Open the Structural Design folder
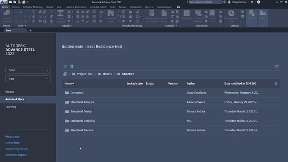 pyautogui.click(x=81, y=112)
